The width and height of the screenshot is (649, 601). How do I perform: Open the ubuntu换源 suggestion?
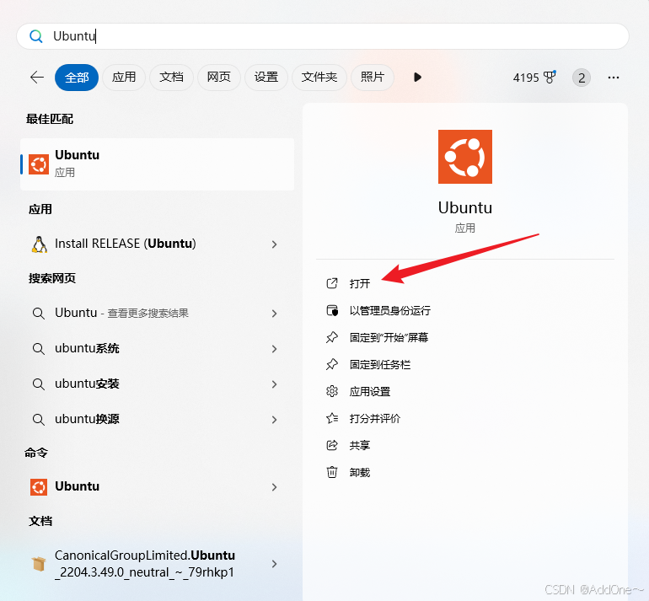pos(87,419)
